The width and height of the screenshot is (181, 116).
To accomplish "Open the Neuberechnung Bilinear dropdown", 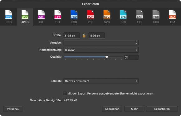I will [x=101, y=50].
